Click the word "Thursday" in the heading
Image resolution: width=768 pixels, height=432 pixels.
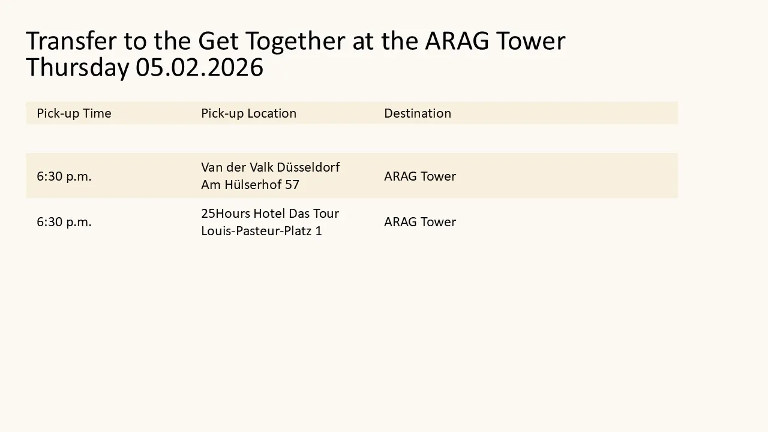pyautogui.click(x=77, y=67)
